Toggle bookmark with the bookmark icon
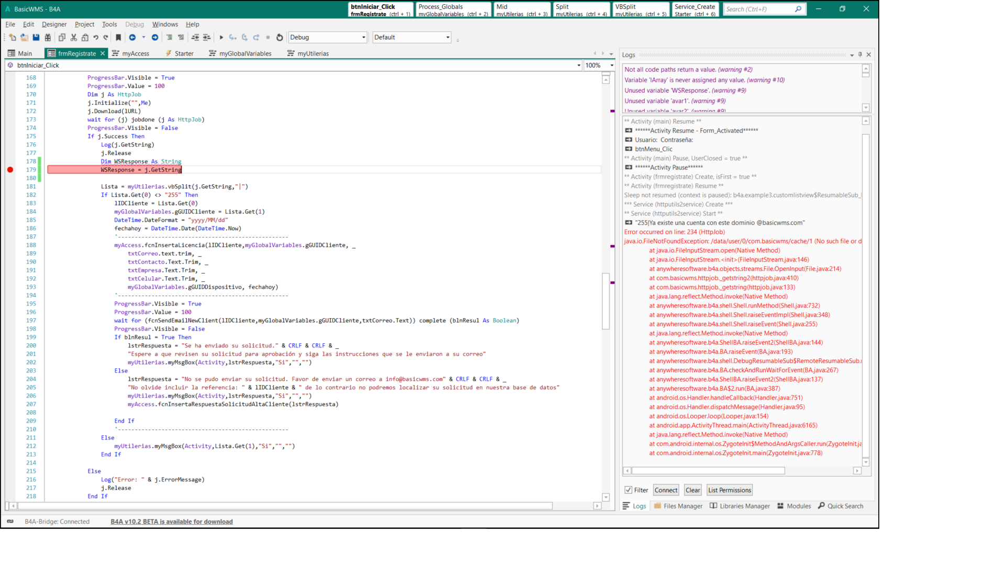Viewport: 1007px width, 565px height. pos(118,38)
